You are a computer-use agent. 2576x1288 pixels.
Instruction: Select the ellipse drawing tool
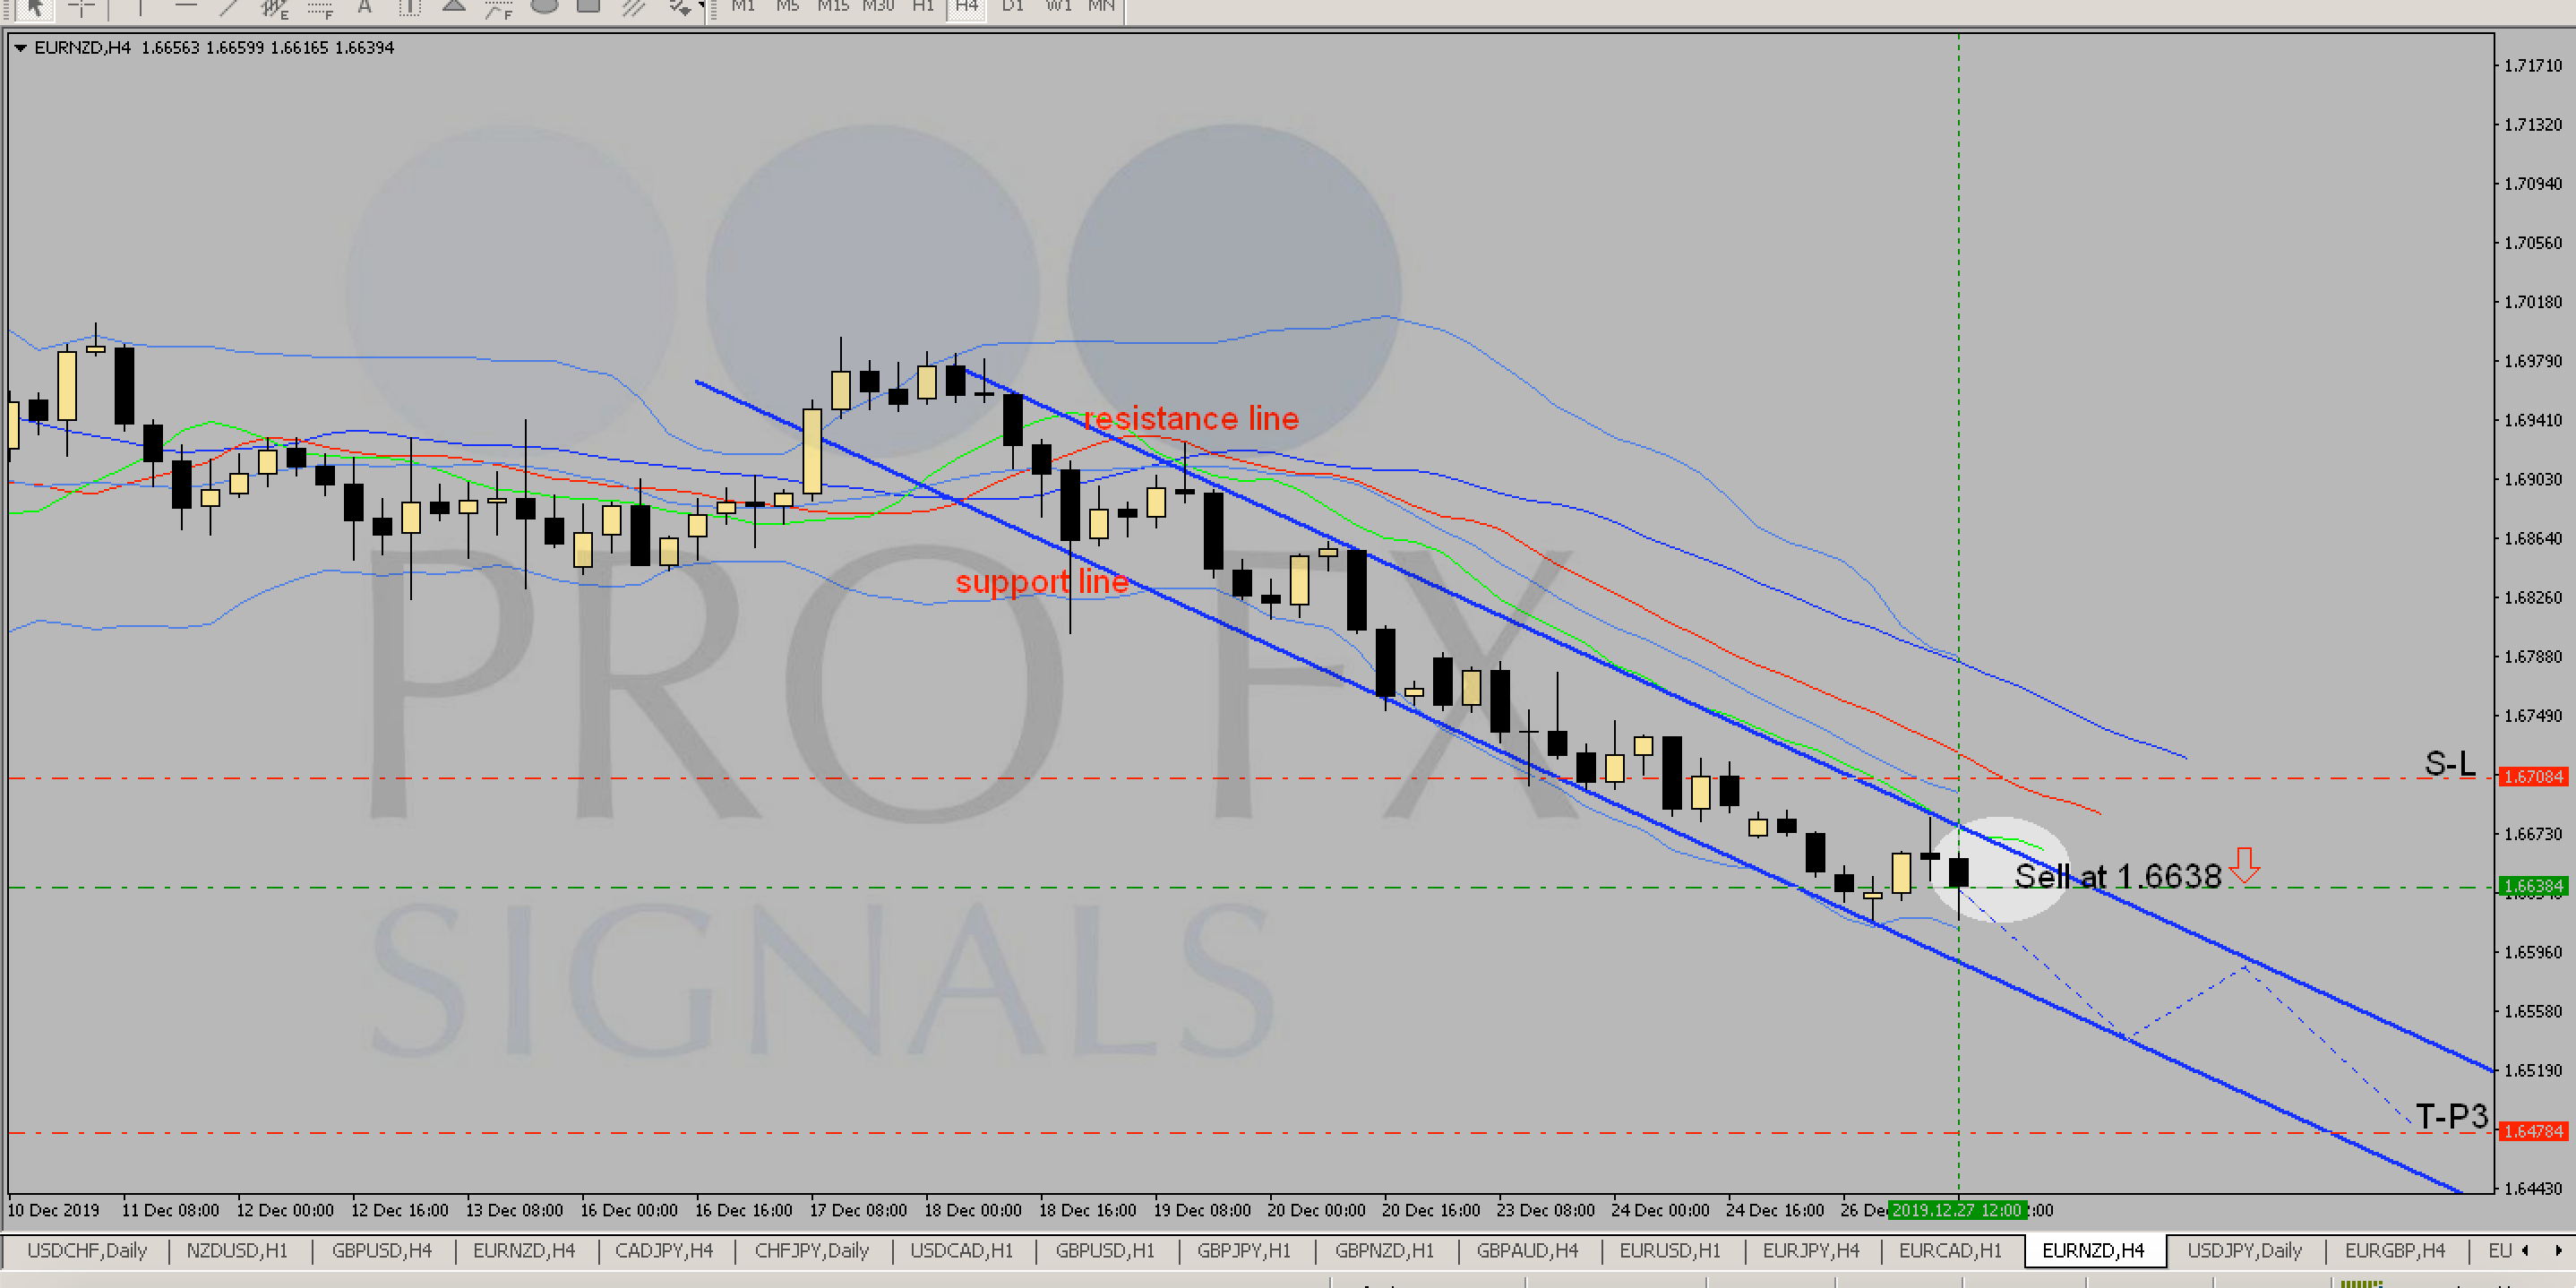pos(544,7)
